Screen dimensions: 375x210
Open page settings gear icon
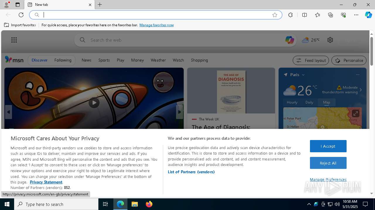point(330,40)
